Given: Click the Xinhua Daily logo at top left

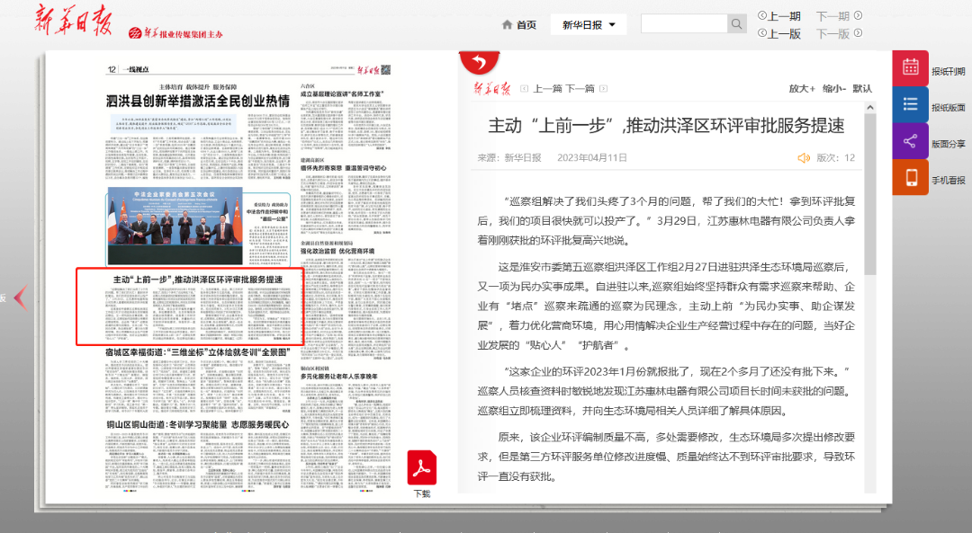Looking at the screenshot, I should coord(73,21).
